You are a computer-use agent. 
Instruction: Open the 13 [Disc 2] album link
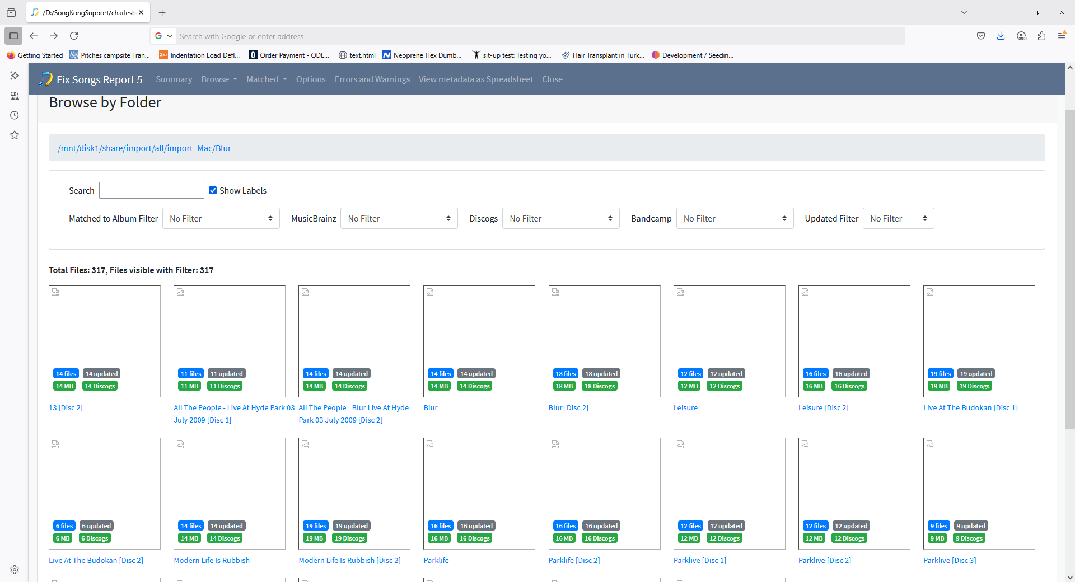(66, 407)
